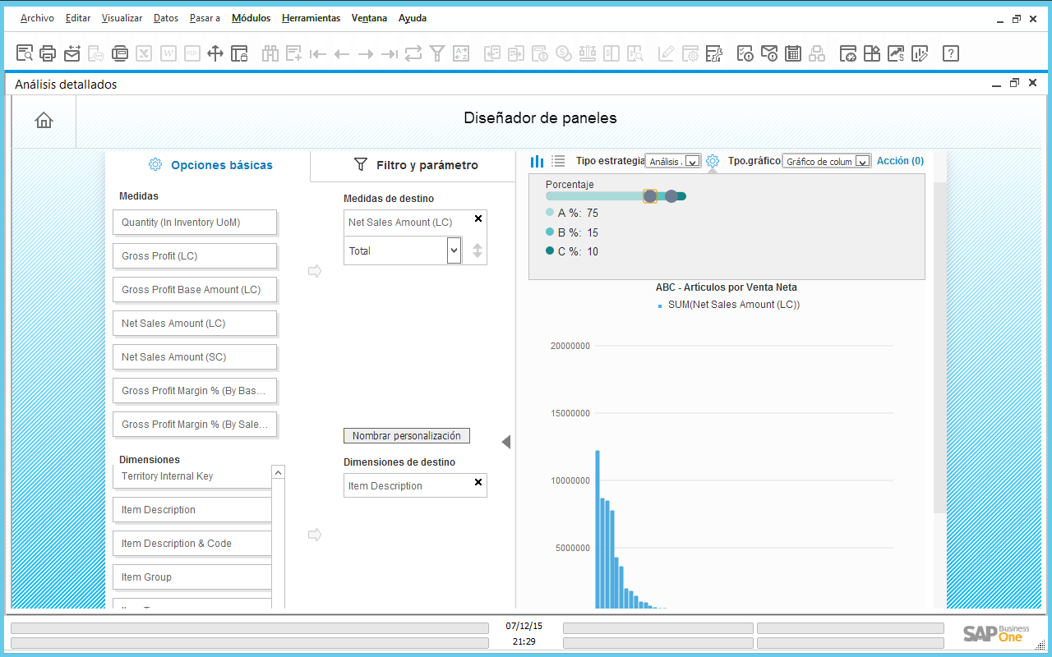Open the Visualizar menu
Image resolution: width=1052 pixels, height=657 pixels.
[122, 18]
